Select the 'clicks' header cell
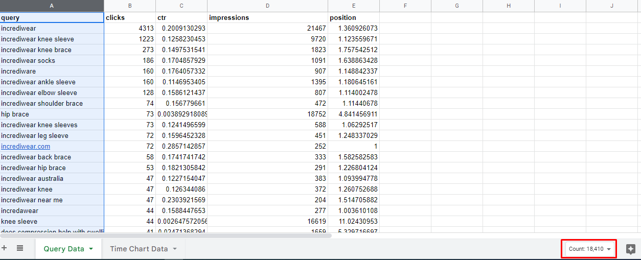Viewport: 641px width, 260px height. 130,17
